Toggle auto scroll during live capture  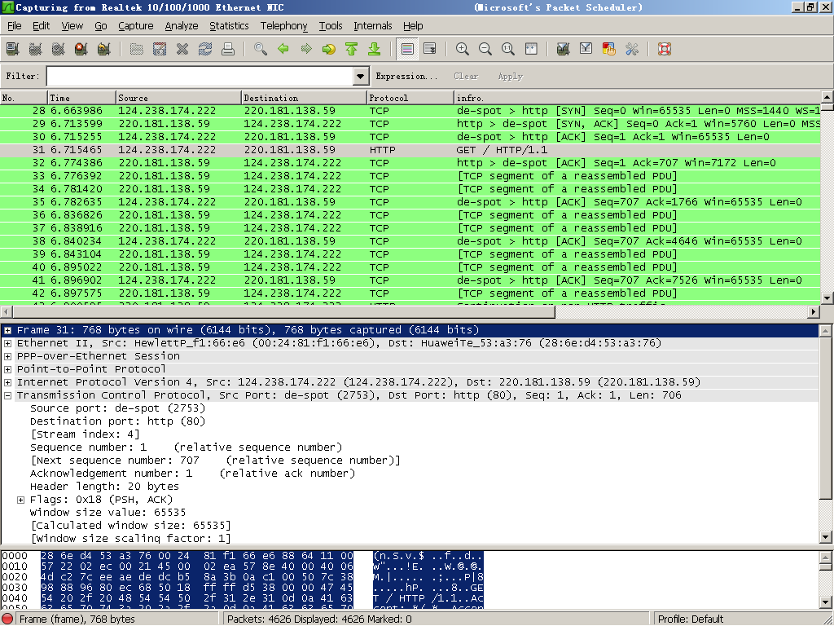pyautogui.click(x=430, y=49)
